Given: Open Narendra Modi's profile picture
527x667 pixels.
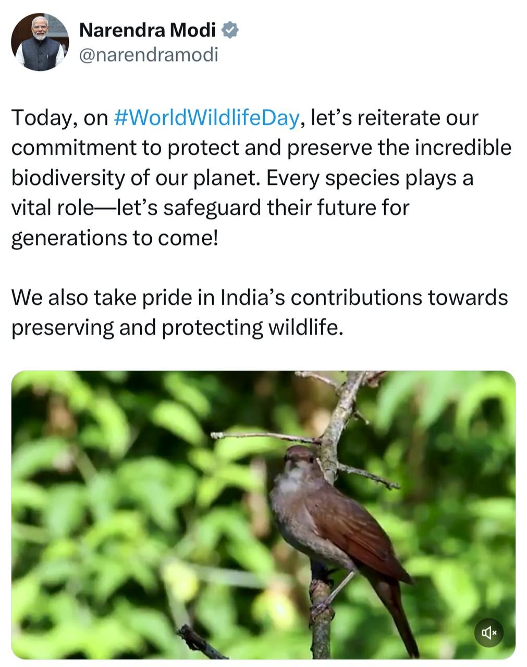Looking at the screenshot, I should pyautogui.click(x=40, y=43).
